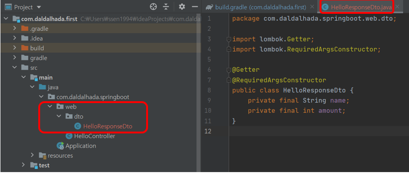Click on 'import lombok.RequiredArgsConstructor;' text

[307, 49]
